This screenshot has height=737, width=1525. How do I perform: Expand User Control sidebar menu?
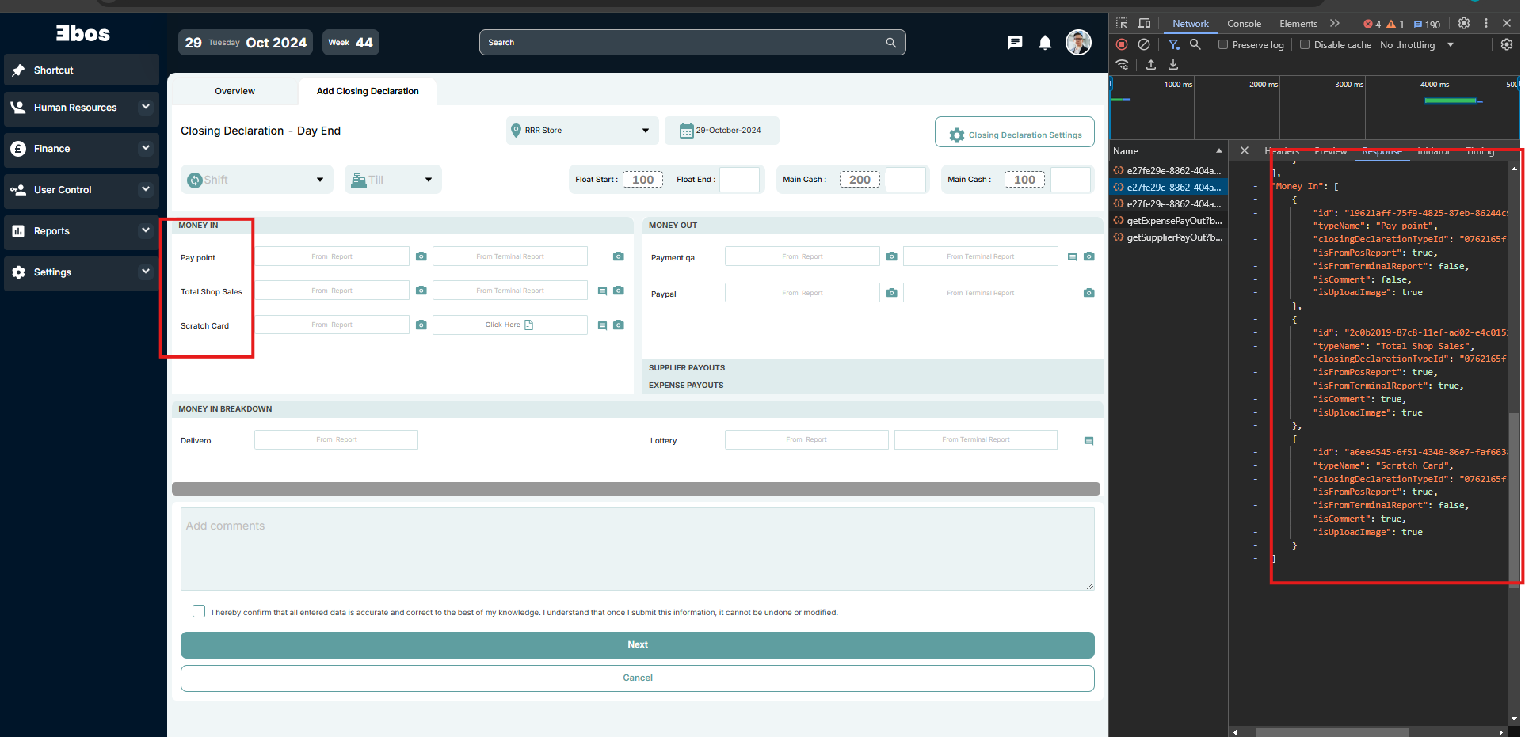click(146, 188)
